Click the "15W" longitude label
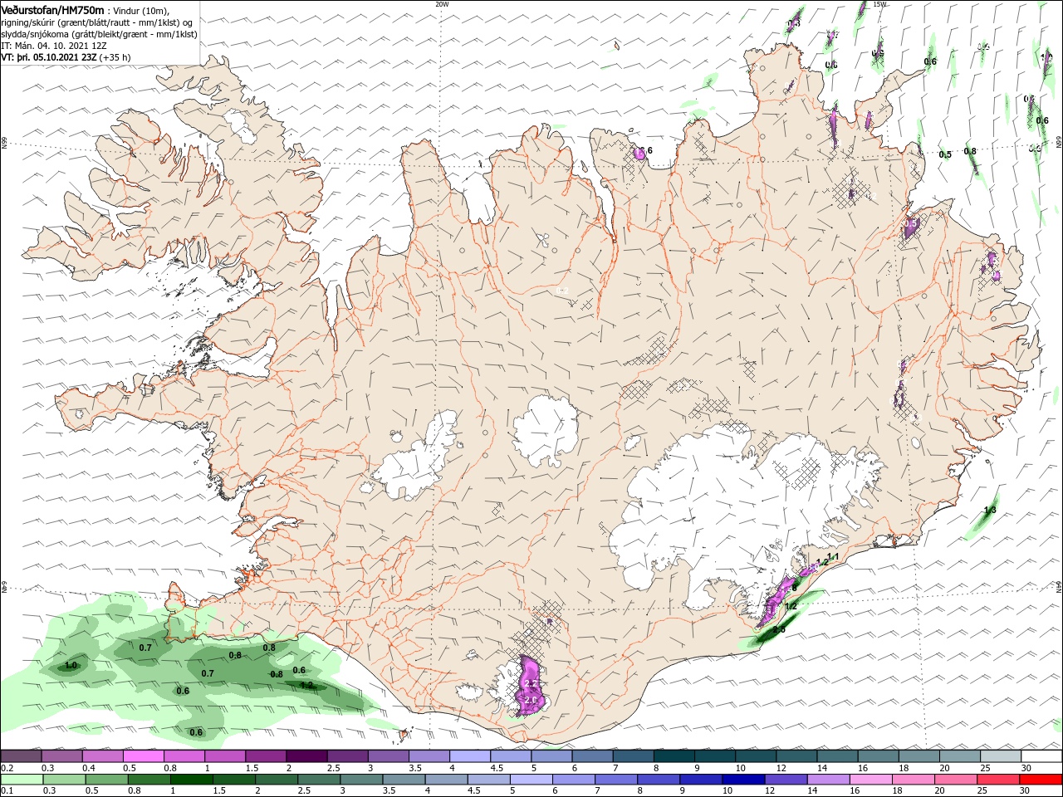The image size is (1063, 797). (x=879, y=3)
